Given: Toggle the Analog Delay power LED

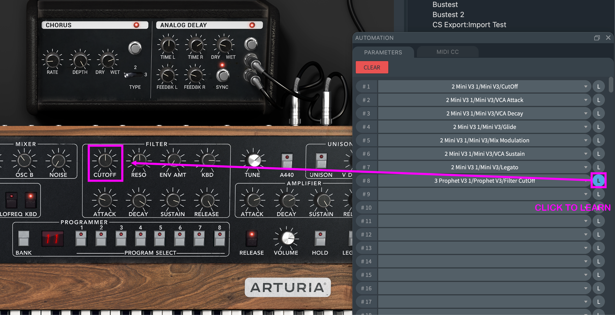Looking at the screenshot, I should click(252, 25).
